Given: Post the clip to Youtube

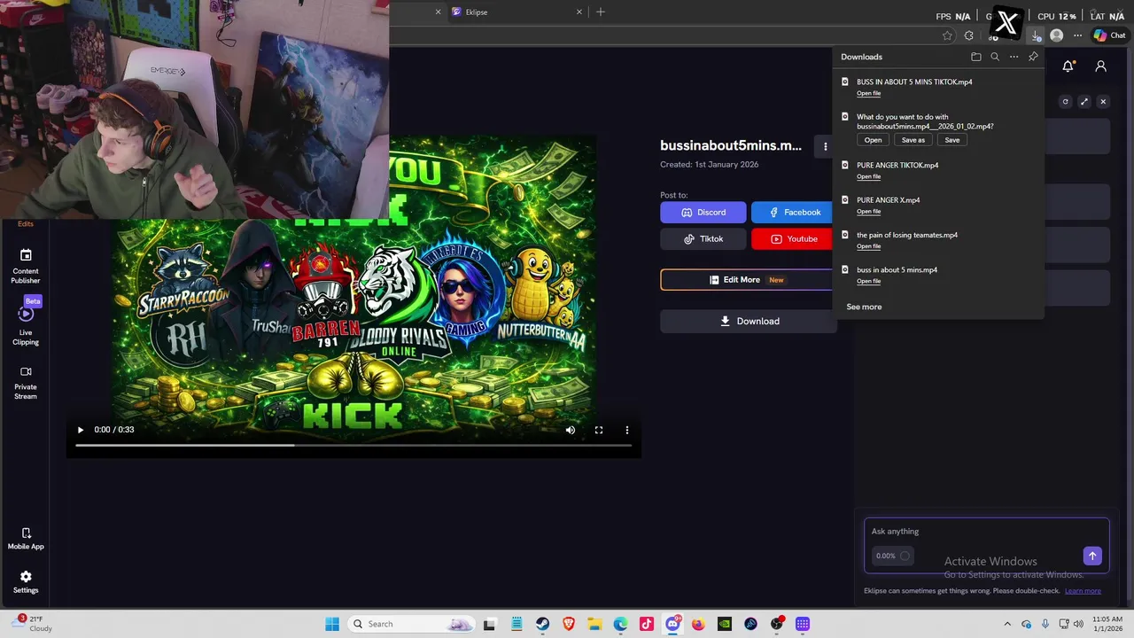Looking at the screenshot, I should (x=794, y=239).
